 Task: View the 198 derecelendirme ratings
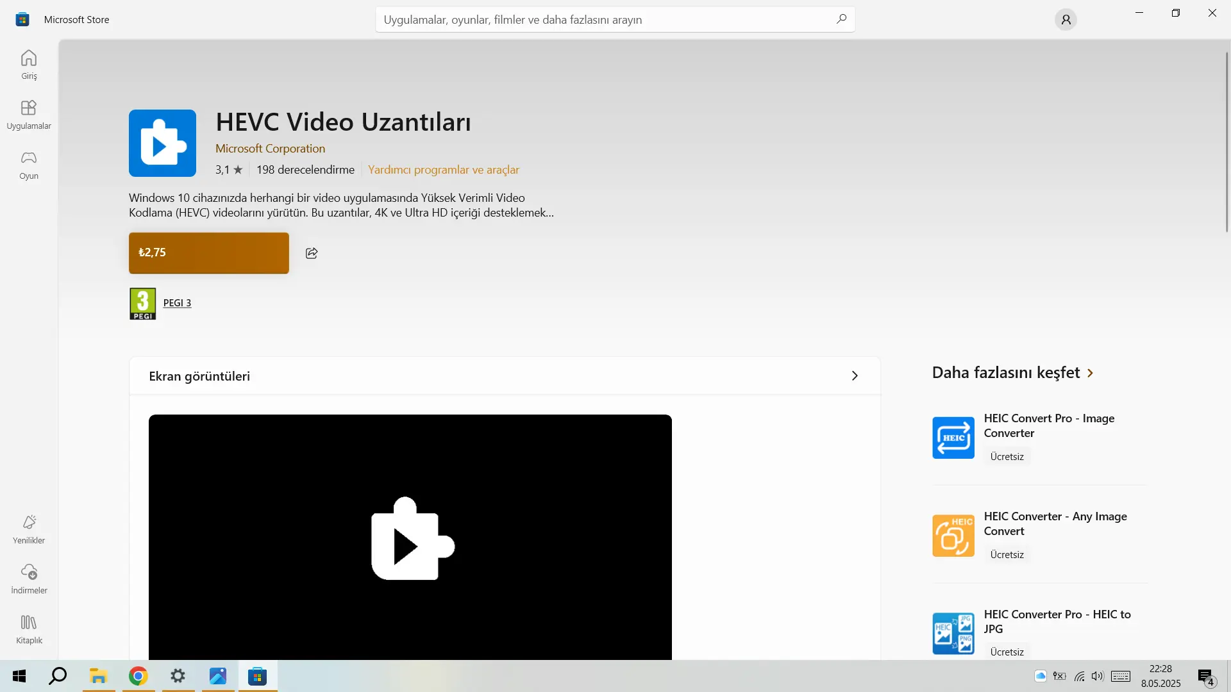coord(305,170)
